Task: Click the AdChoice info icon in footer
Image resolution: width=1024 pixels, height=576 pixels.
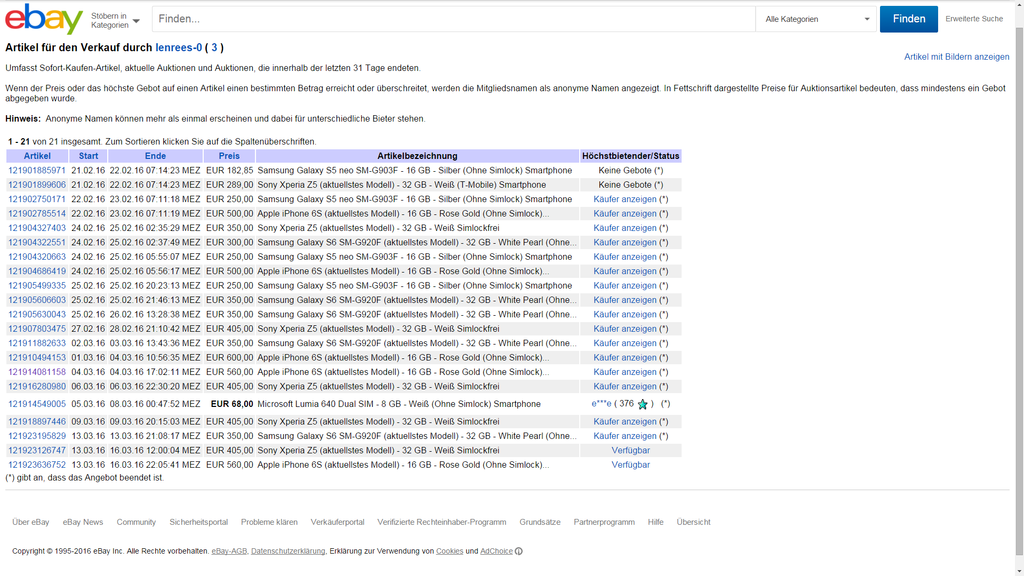Action: click(x=518, y=551)
